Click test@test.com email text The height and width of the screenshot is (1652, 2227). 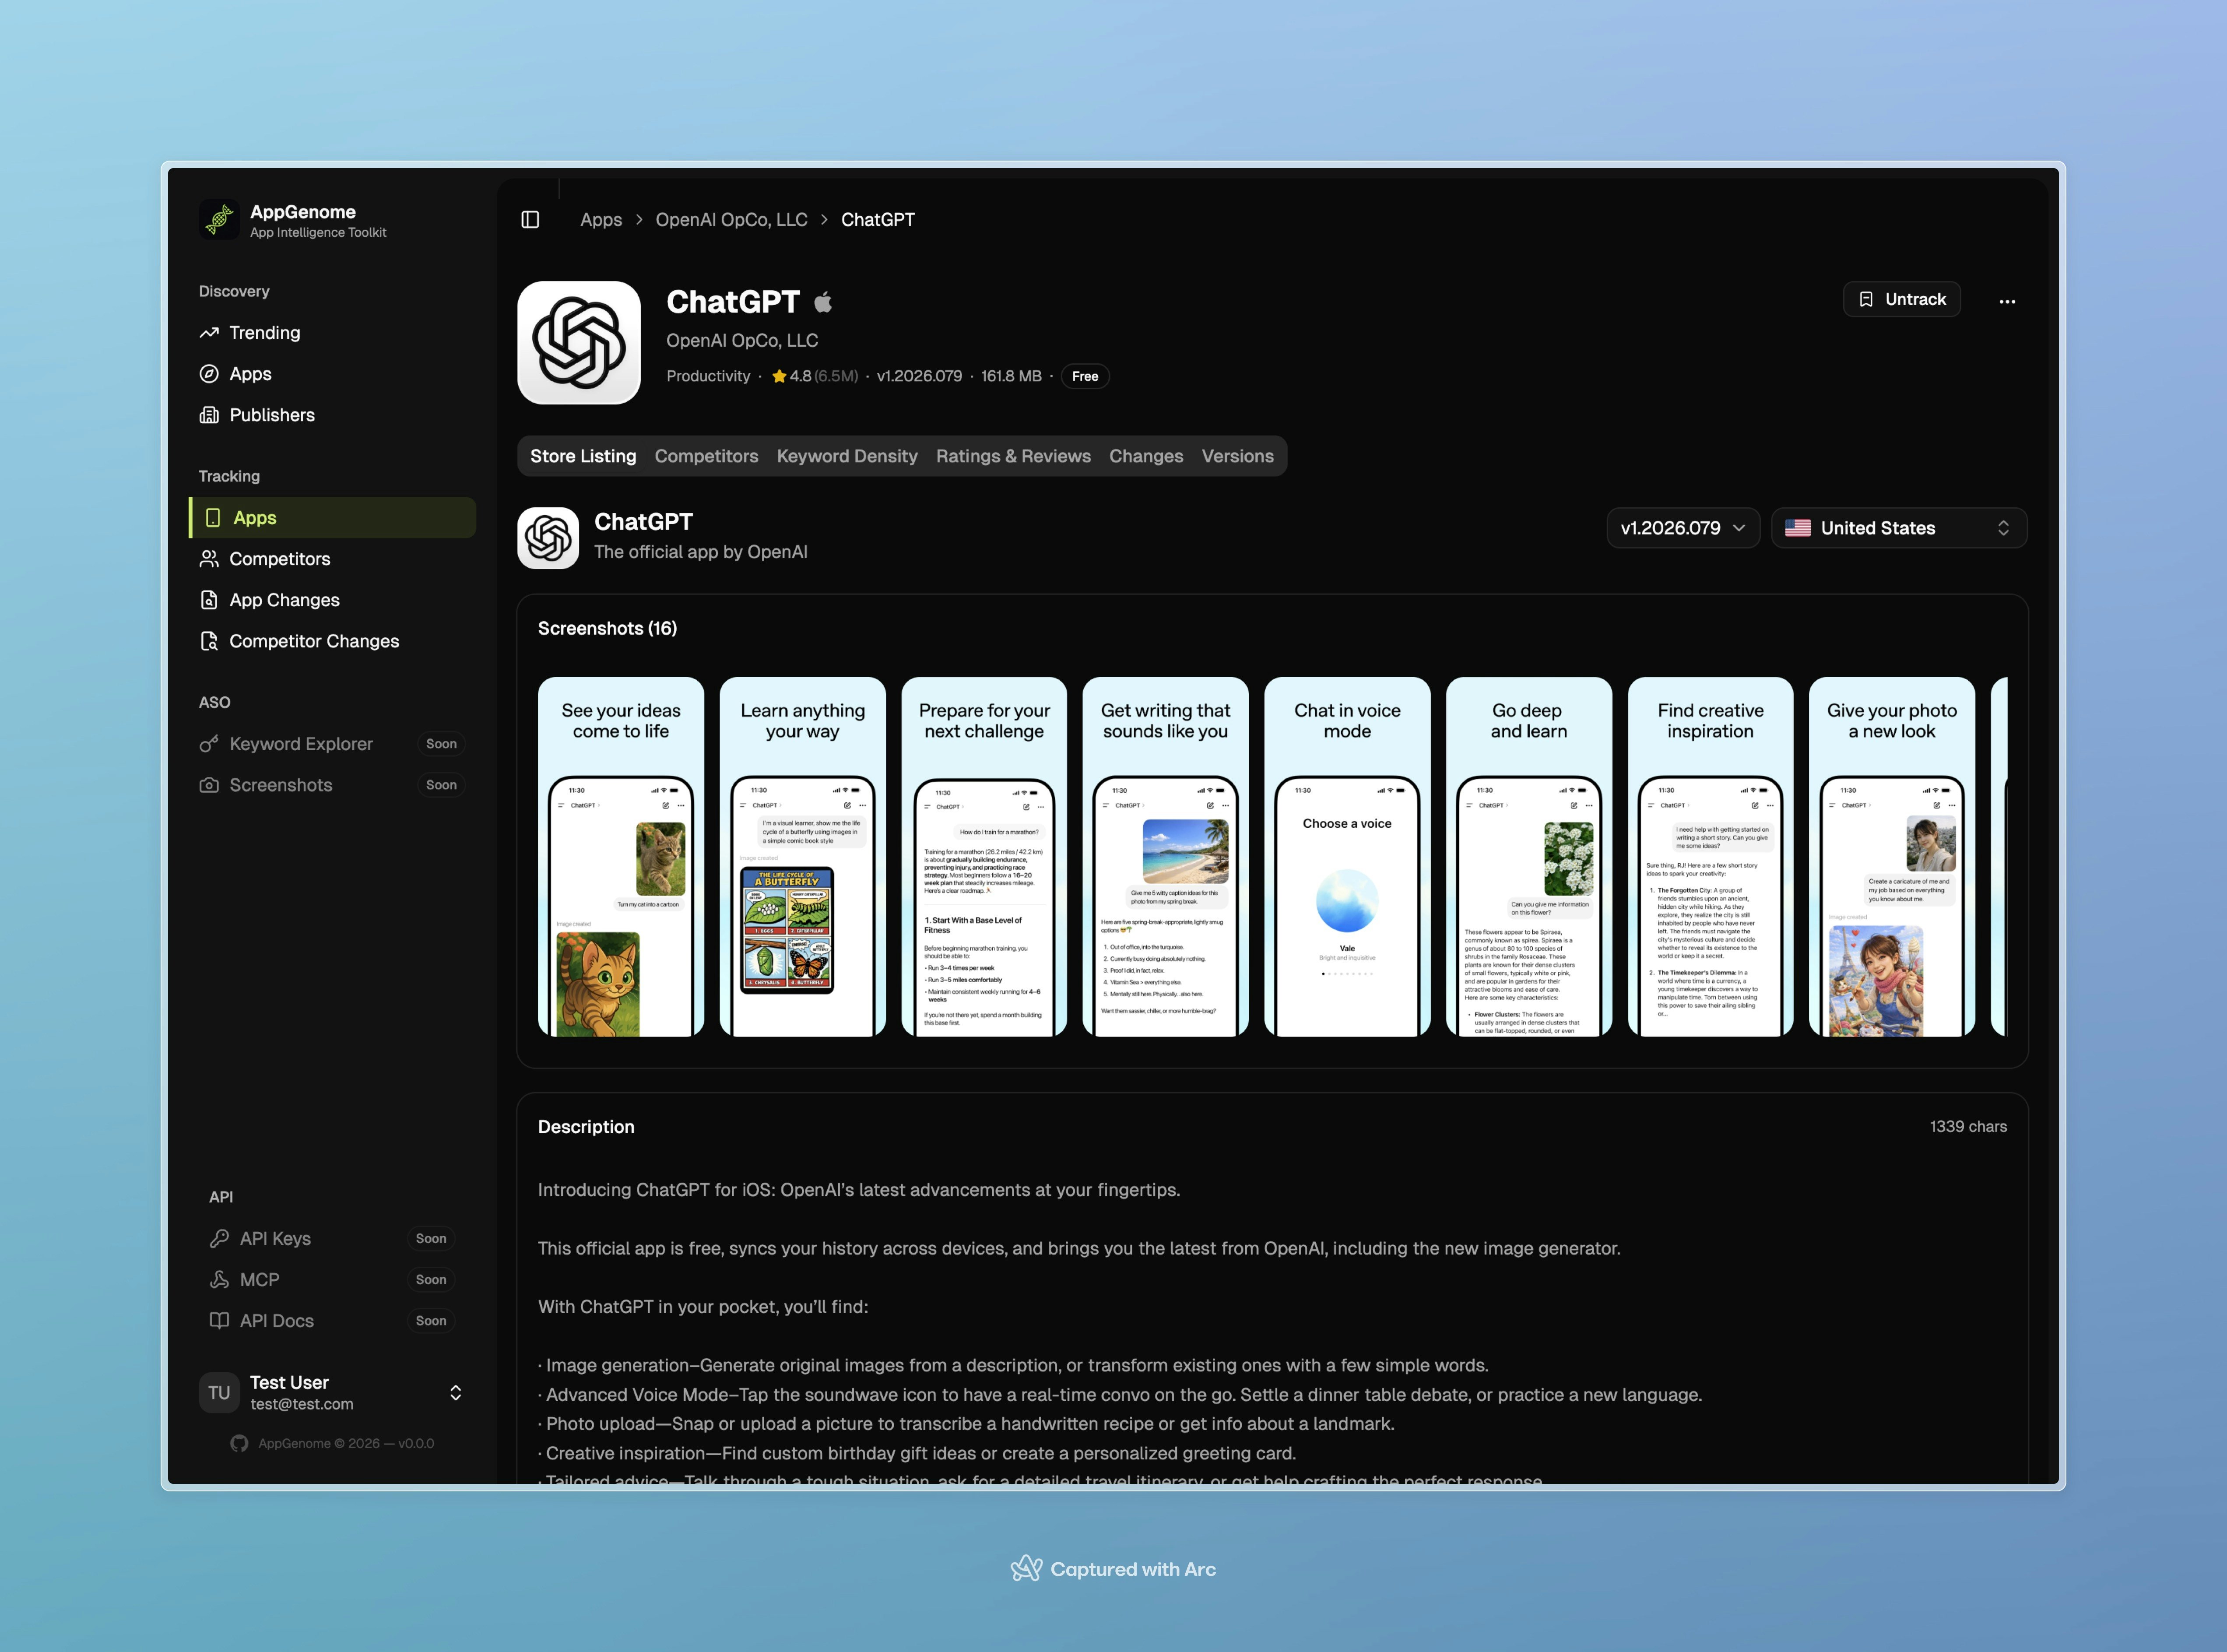coord(302,1405)
